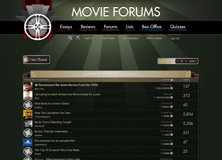222x160 pixels.
Task: Open the Quizzes section
Action: pyautogui.click(x=178, y=27)
